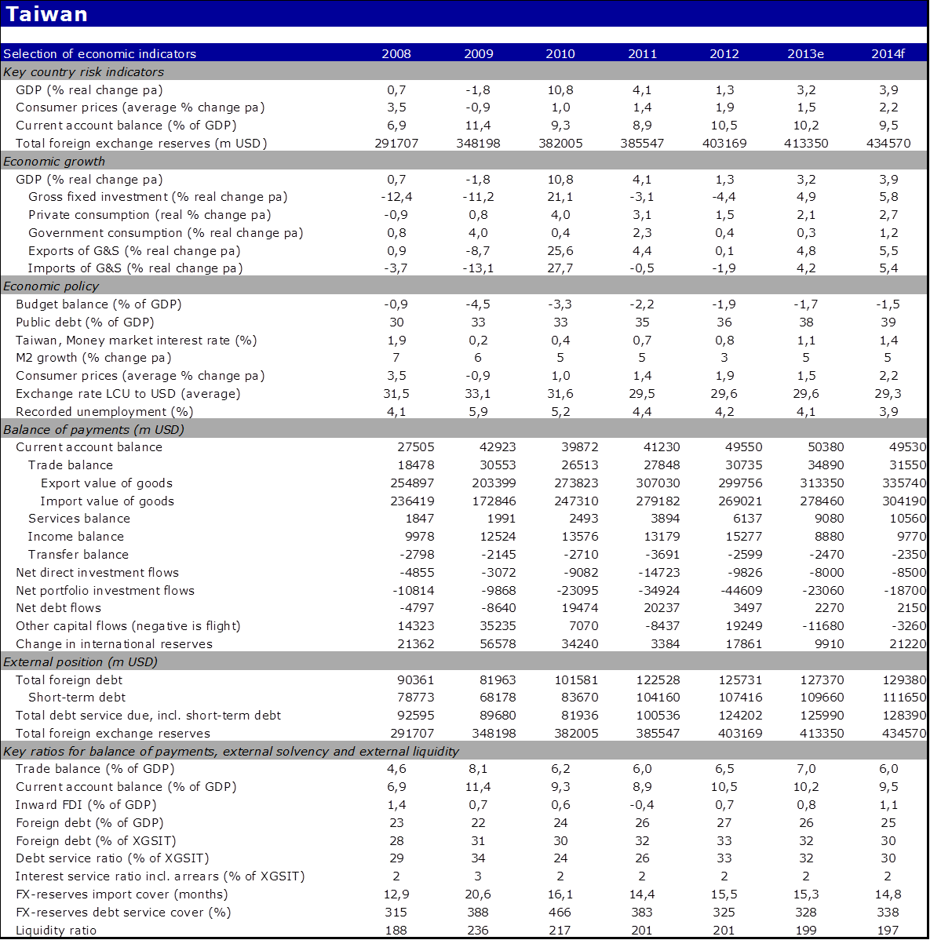This screenshot has width=930, height=940.
Task: Click the 'Services balance' row label
Action: coord(79,518)
